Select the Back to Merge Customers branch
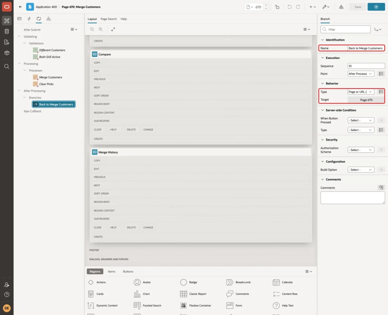 coord(54,104)
